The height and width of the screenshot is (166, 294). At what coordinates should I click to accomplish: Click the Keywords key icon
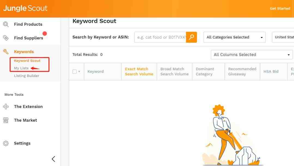(x=6, y=51)
